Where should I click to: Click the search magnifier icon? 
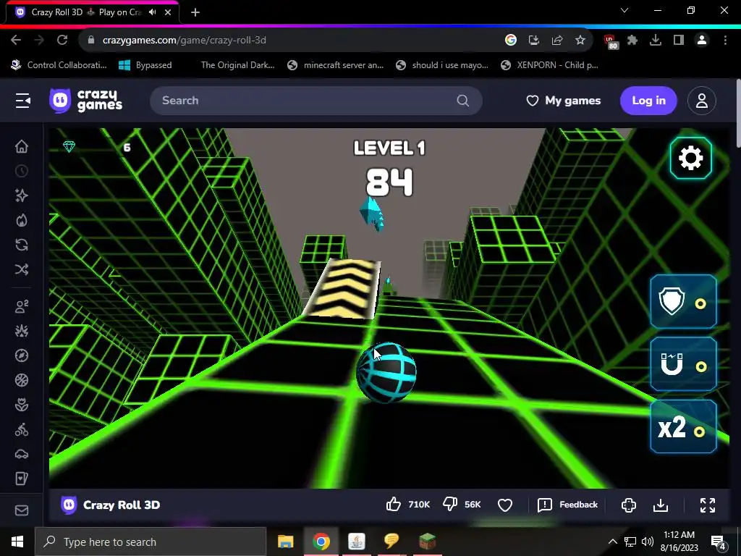coord(463,100)
